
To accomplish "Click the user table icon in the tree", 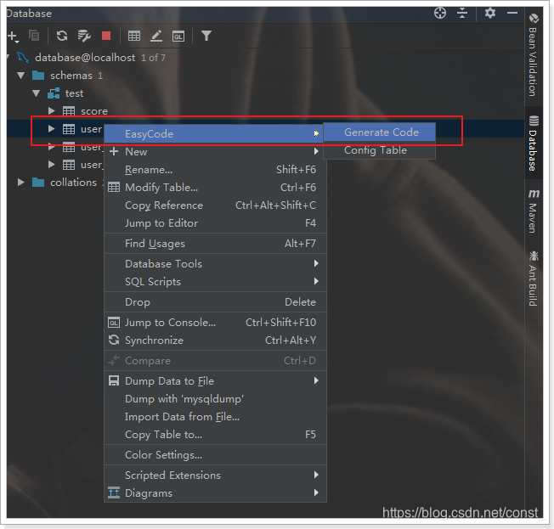I will click(x=69, y=129).
